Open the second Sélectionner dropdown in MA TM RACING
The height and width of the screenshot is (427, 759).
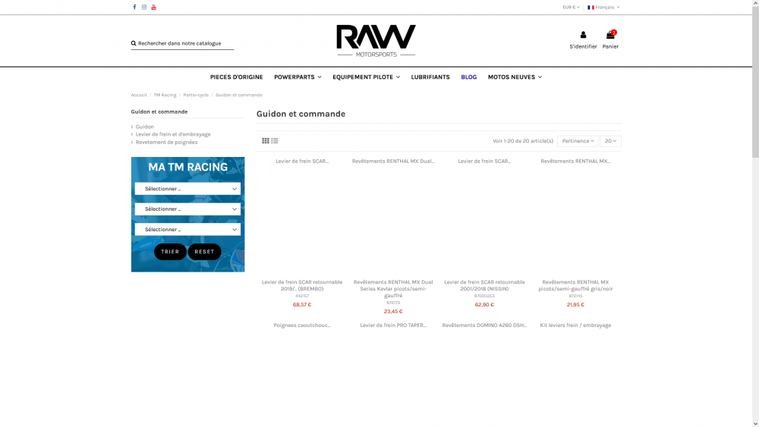187,209
